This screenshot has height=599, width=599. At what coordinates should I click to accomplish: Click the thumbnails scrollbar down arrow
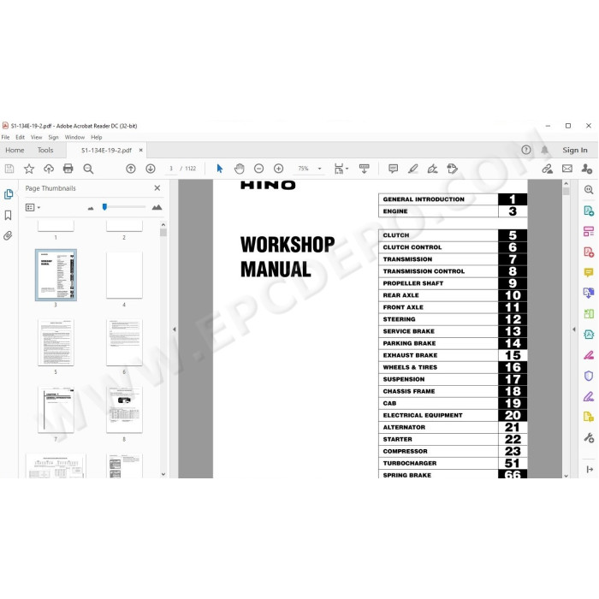click(x=163, y=474)
